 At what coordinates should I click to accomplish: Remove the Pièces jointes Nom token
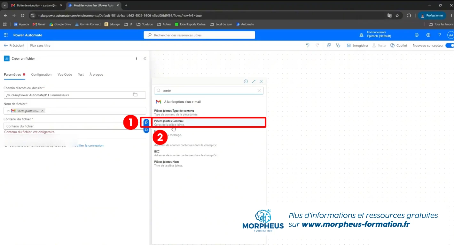pyautogui.click(x=43, y=111)
